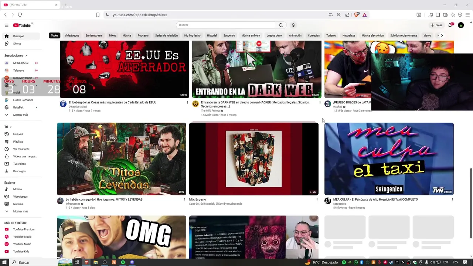Toggle the browser sidebar panel icon
The image size is (473, 266).
coord(438,15)
